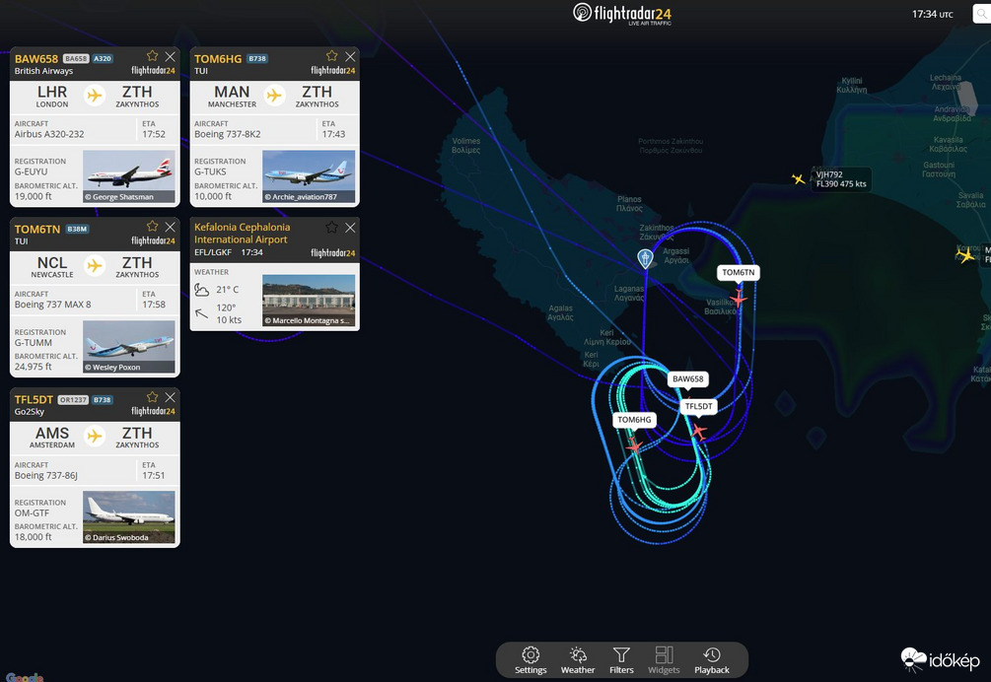991x682 pixels.
Task: Select the TOM6TN aircraft on map
Action: (738, 298)
